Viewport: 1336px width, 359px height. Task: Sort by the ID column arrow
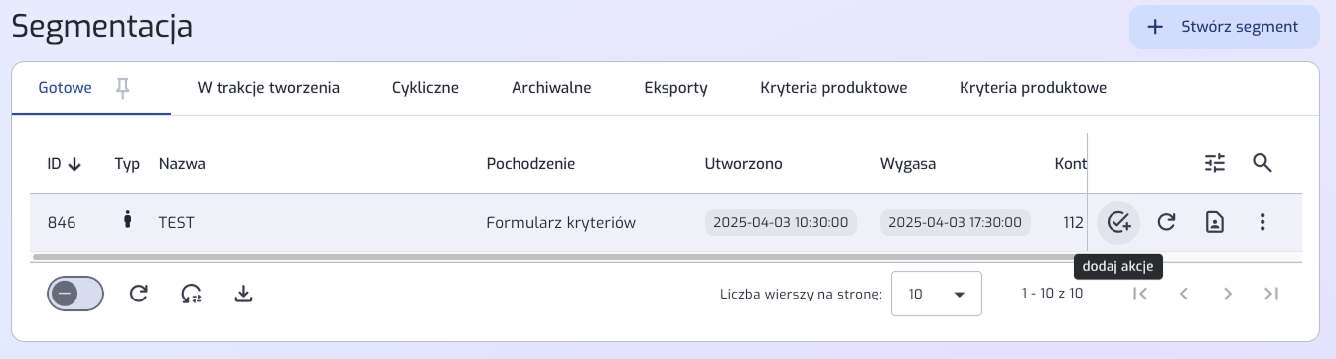click(74, 164)
